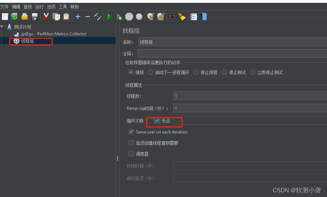327x197 pixels.
Task: Click the Clear broom-gear icon
Action: tap(150, 17)
